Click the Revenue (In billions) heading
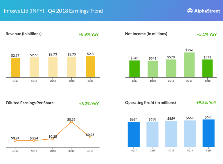223x164 pixels. [x=24, y=34]
